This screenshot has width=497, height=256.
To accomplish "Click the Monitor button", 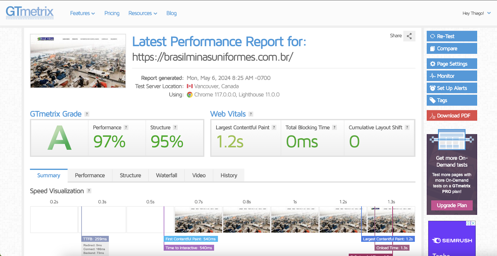I will click(x=452, y=76).
